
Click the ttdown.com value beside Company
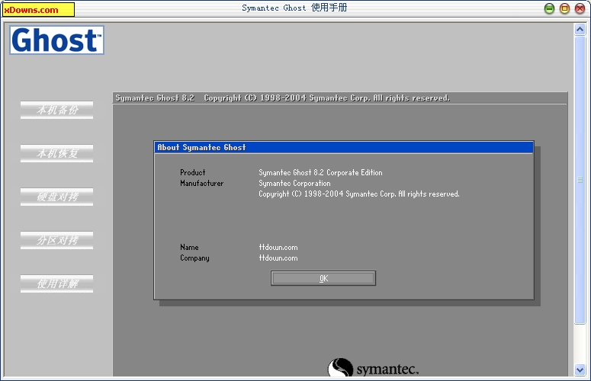point(278,258)
